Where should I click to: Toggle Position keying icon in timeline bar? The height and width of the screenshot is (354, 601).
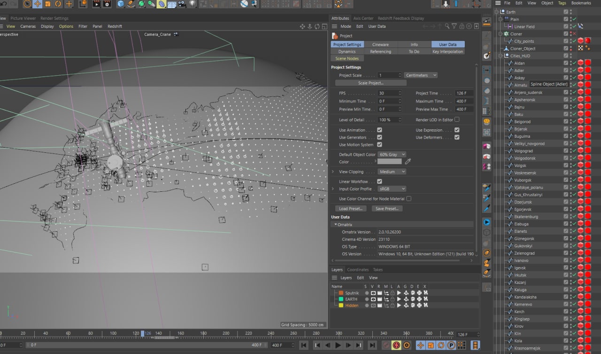click(421, 346)
